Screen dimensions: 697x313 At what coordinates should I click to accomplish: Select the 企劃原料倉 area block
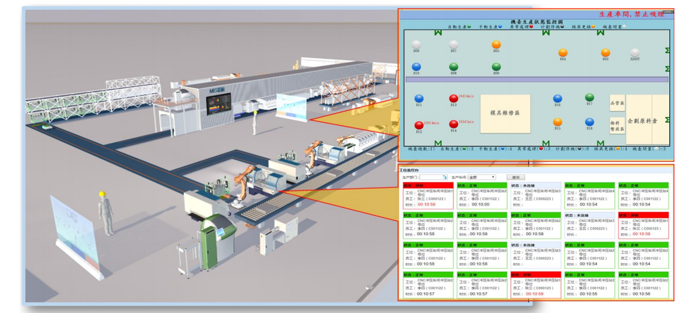click(x=642, y=121)
